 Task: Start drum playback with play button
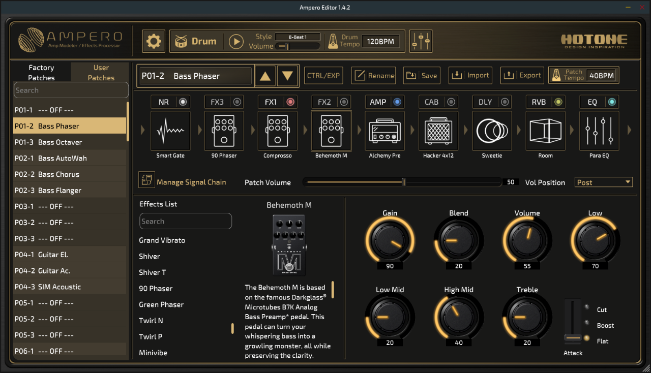236,42
